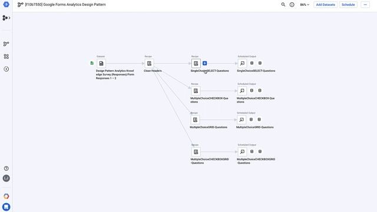Click the blue plus button beside SingleChoiceSELECT recipe
Screen dimensions: 377x212
pyautogui.click(x=204, y=63)
